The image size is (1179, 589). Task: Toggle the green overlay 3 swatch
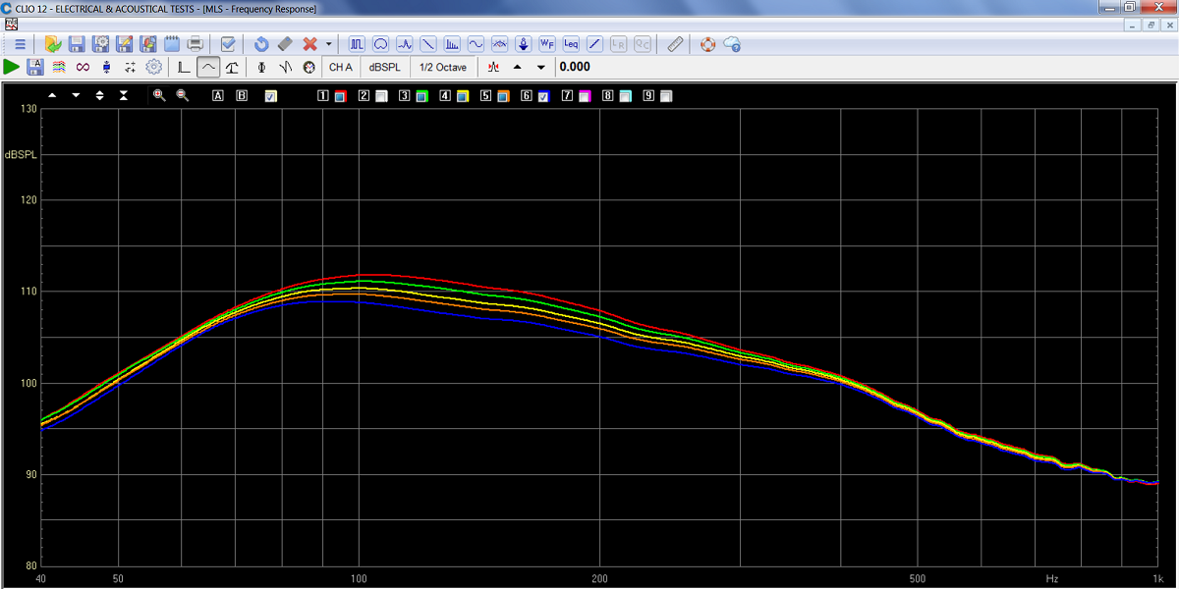[x=421, y=96]
